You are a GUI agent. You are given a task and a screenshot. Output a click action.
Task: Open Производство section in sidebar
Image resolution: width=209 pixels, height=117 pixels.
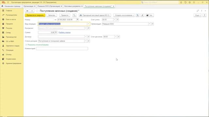click(x=11, y=37)
